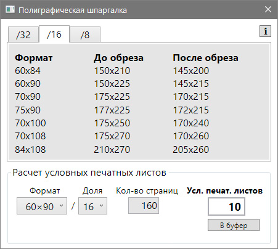Click the 170x240 after-trim value
The height and width of the screenshot is (249, 278).
tap(191, 123)
